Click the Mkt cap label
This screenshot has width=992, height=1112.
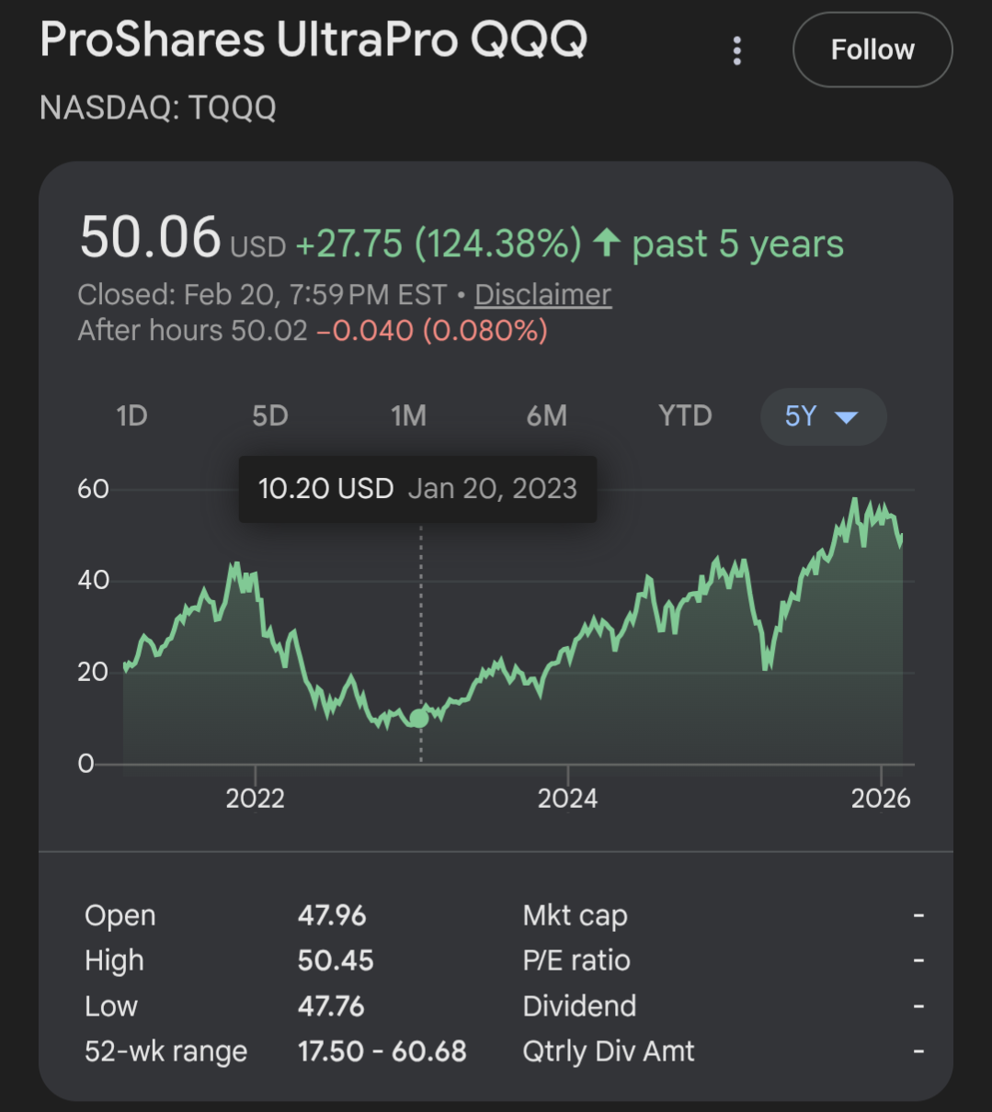(x=575, y=915)
